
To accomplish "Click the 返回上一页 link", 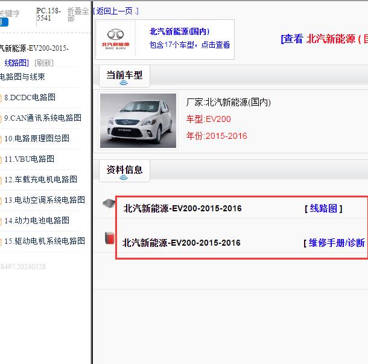I will click(x=115, y=11).
